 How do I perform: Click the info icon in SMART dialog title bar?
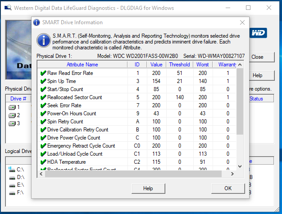[36, 22]
